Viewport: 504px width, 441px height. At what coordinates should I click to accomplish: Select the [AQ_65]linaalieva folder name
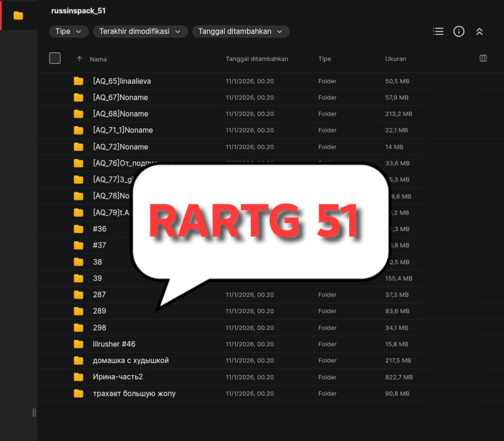(x=122, y=81)
